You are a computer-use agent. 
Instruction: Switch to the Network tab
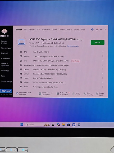(x=69, y=29)
